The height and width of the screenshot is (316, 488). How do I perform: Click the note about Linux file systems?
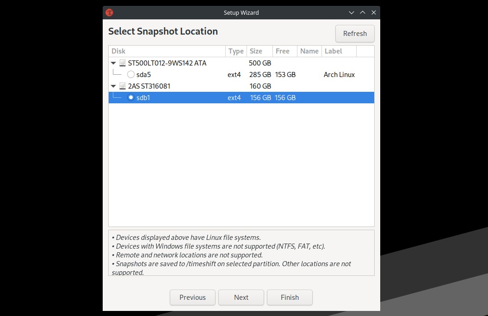[x=186, y=238]
